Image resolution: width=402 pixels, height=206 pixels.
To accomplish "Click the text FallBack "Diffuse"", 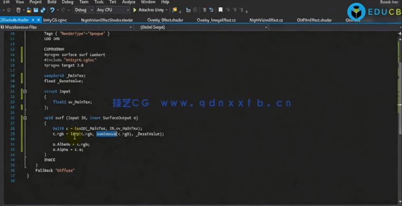I will pyautogui.click(x=55, y=170).
